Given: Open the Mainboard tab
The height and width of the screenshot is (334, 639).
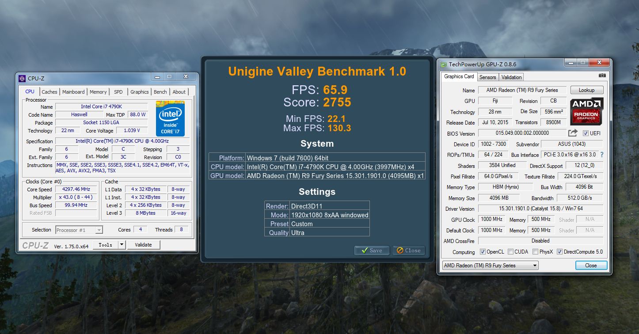Looking at the screenshot, I should point(73,92).
